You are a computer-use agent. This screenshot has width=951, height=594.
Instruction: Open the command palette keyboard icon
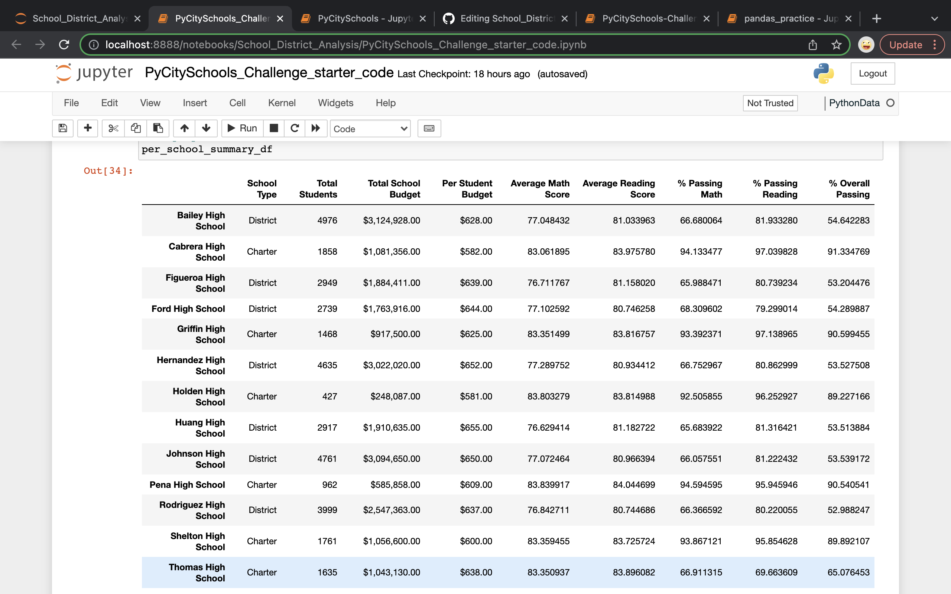point(428,128)
